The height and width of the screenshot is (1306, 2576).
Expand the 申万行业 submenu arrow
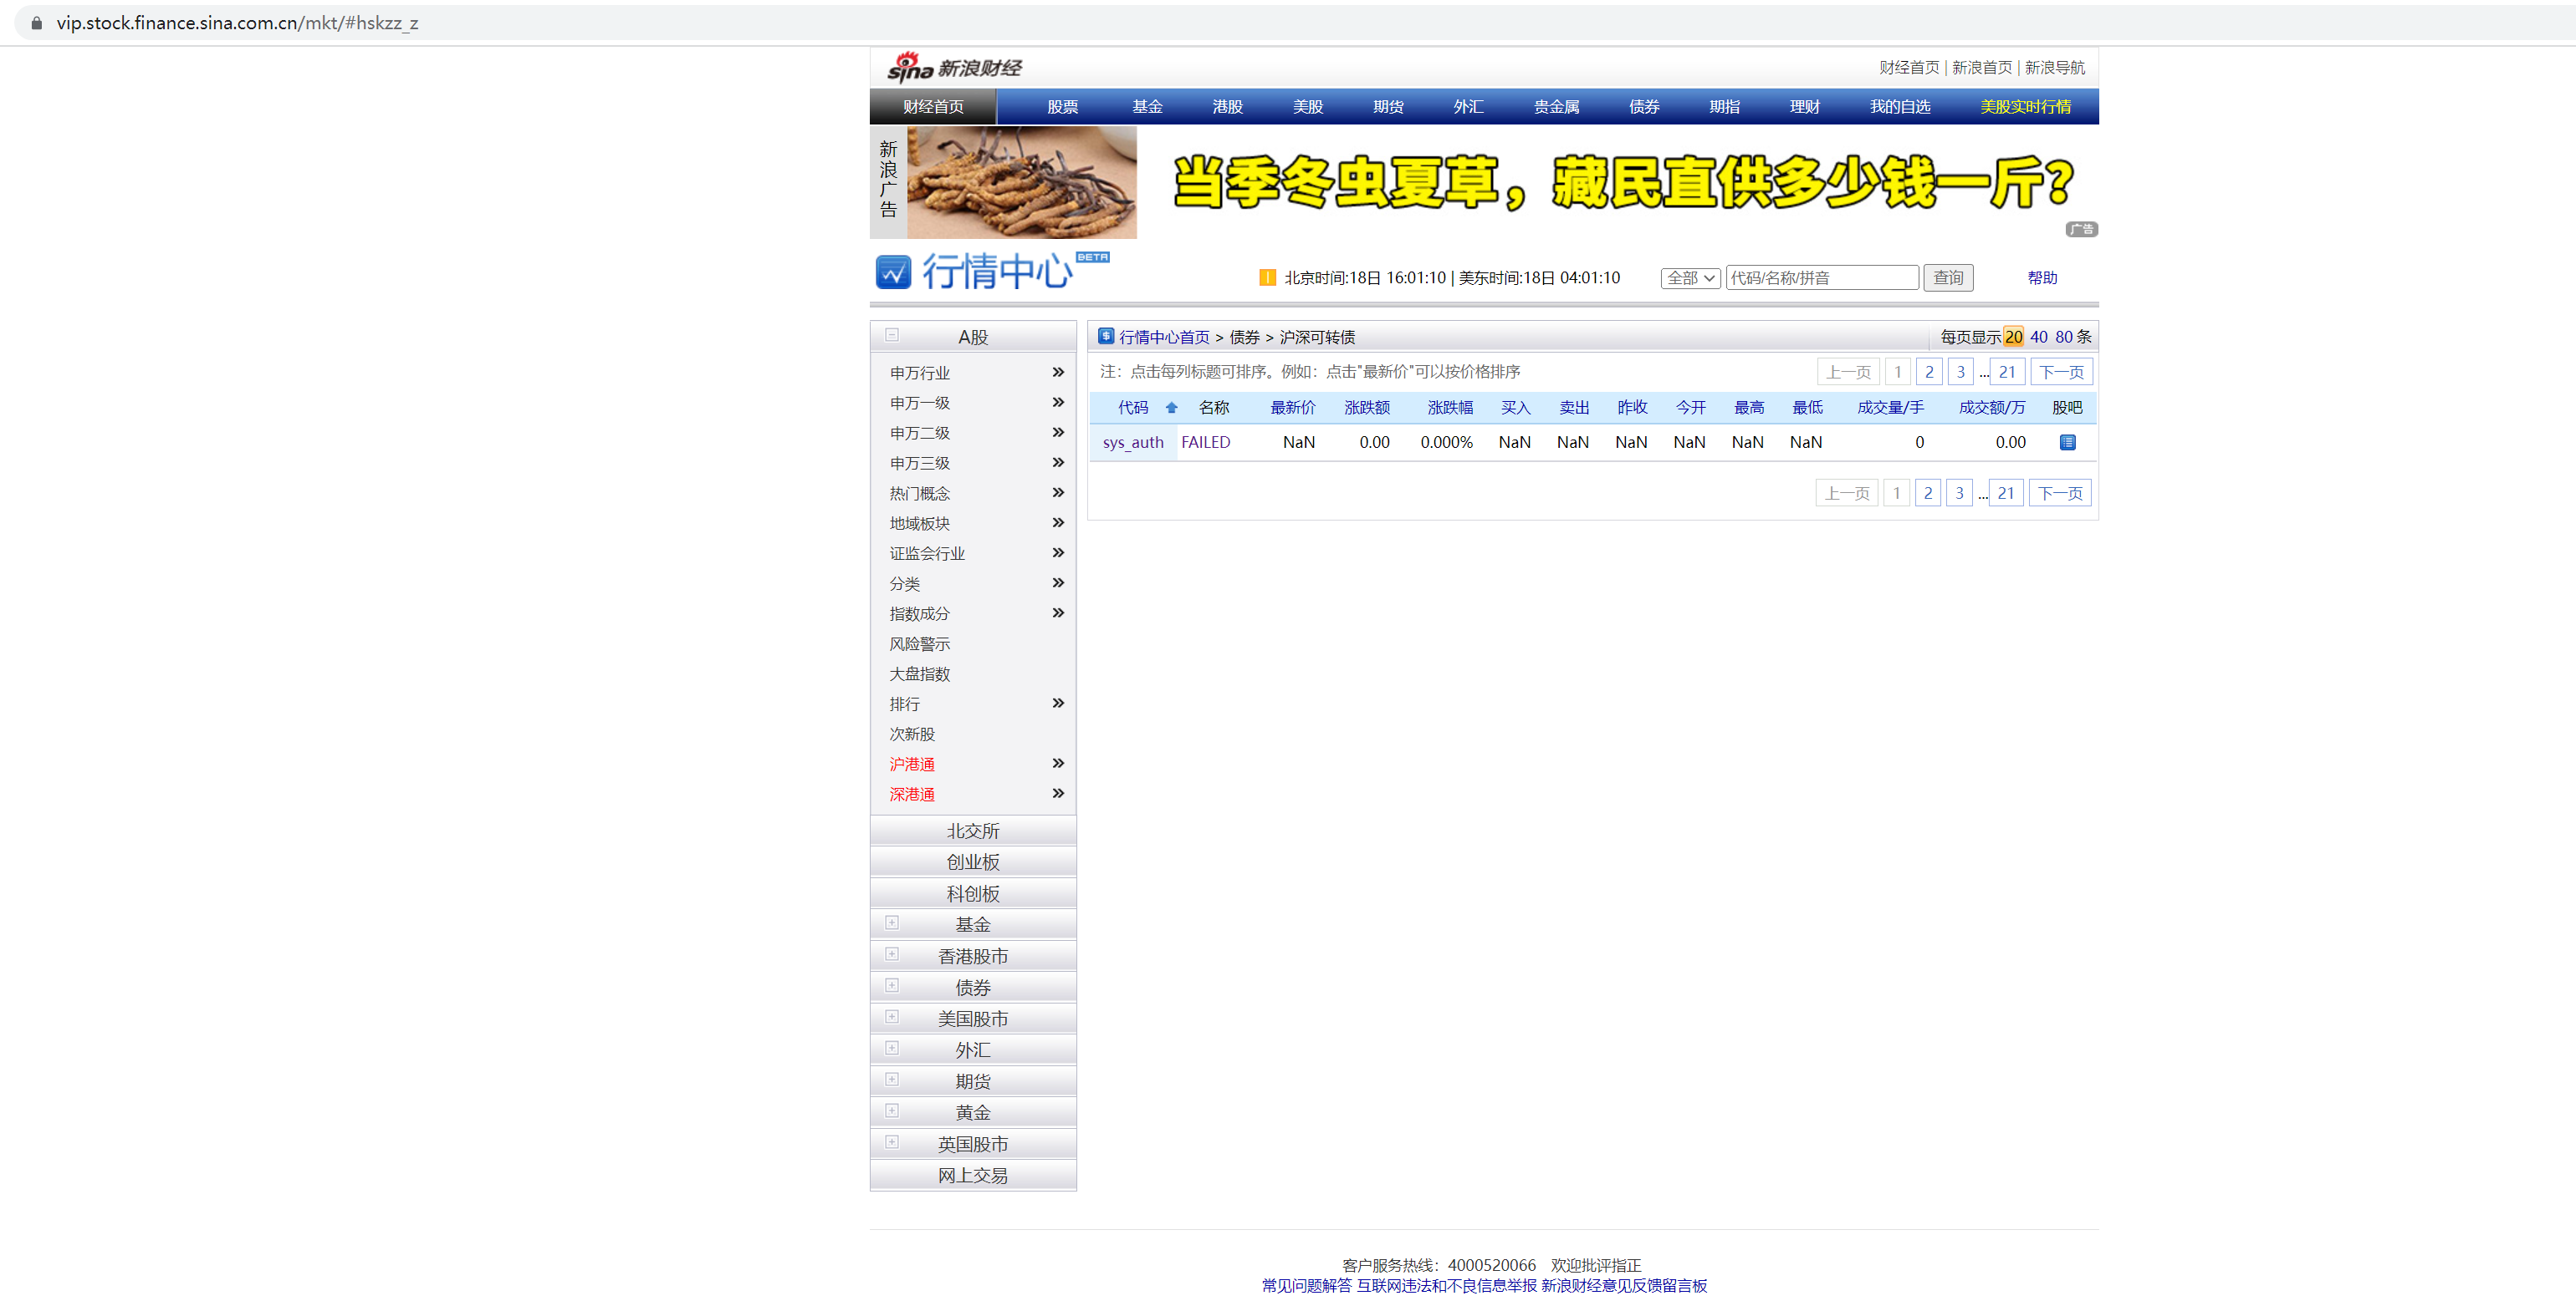click(1058, 372)
